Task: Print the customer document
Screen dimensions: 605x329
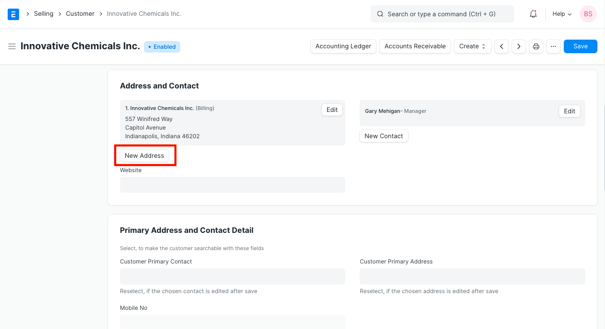Action: pos(536,46)
